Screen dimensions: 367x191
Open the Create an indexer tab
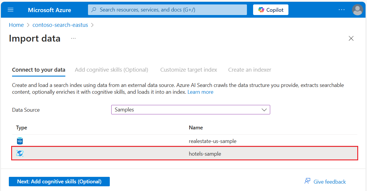click(250, 70)
